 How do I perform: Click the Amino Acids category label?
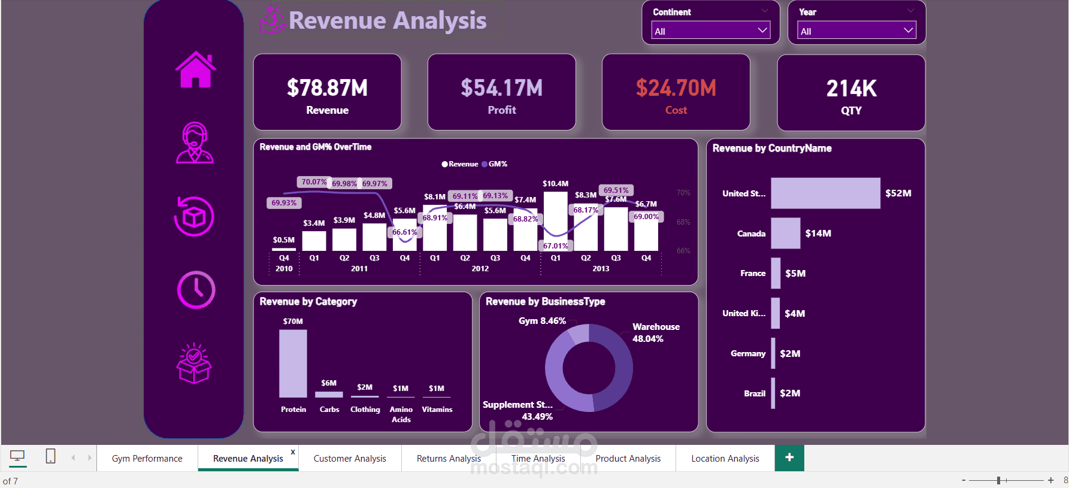coord(401,414)
